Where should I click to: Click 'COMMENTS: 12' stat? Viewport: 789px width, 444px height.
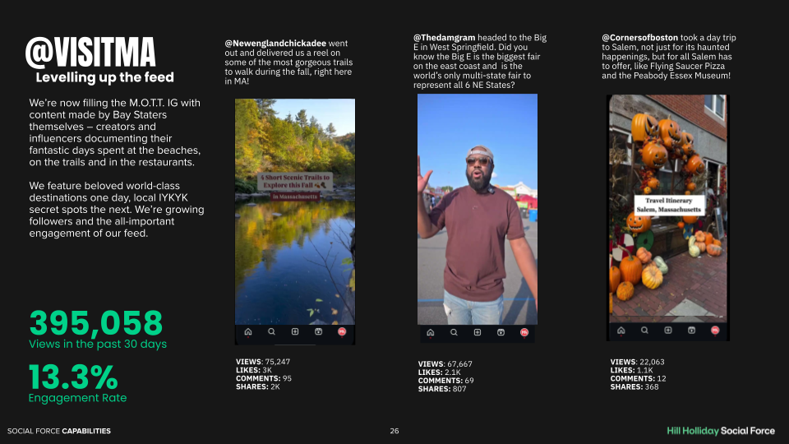coord(638,378)
